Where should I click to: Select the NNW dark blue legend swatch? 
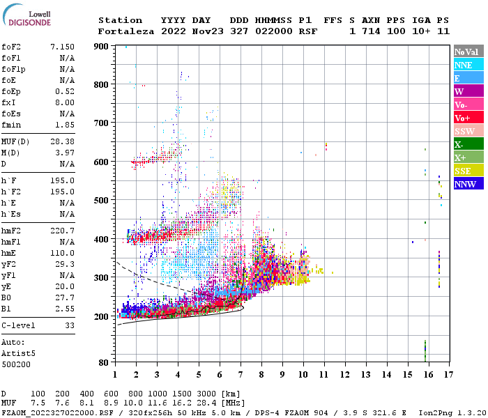click(468, 183)
